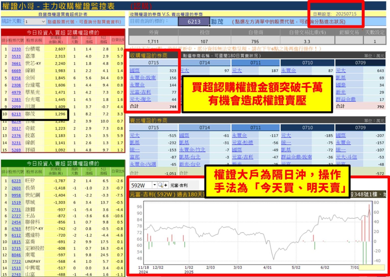Image resolution: width=390 pixels, height=277 pixels.
Task: Click the 日期設定 20250715 date cell
Action: (346, 14)
